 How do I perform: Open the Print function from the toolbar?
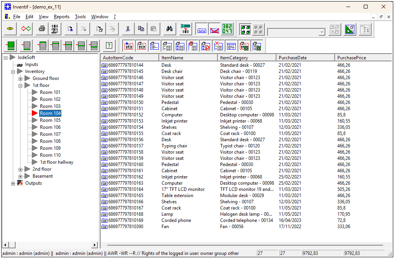[x=41, y=29]
